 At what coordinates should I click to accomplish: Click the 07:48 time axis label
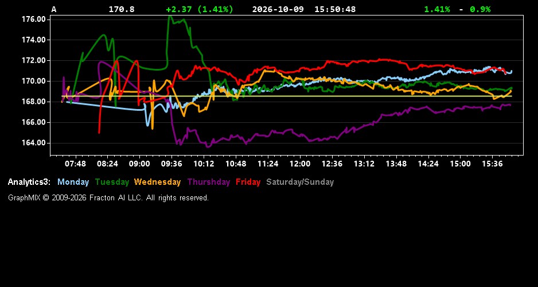75,164
